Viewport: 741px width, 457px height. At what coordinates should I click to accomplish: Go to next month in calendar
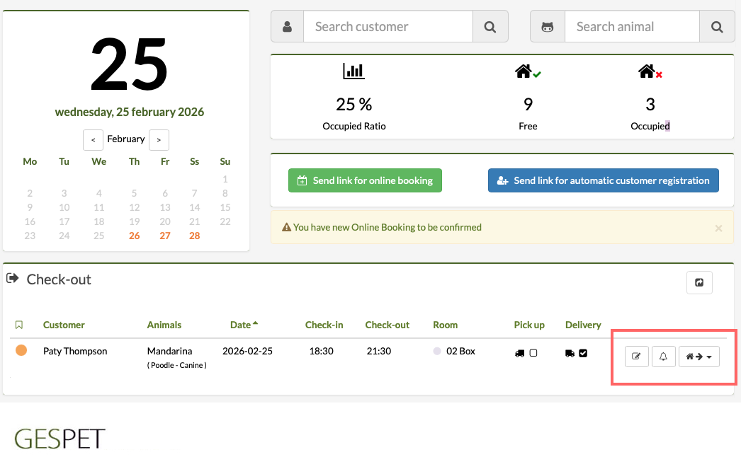[x=159, y=140]
